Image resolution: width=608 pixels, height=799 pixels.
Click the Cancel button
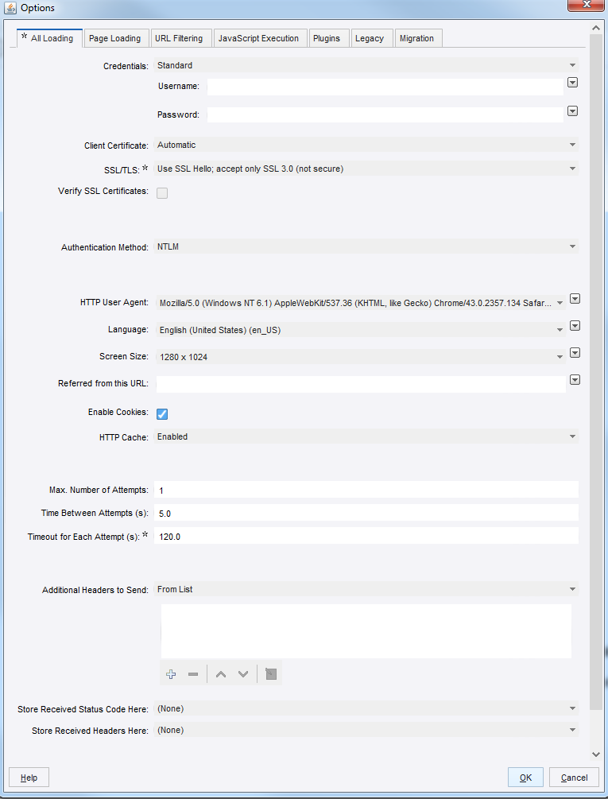[x=574, y=778]
